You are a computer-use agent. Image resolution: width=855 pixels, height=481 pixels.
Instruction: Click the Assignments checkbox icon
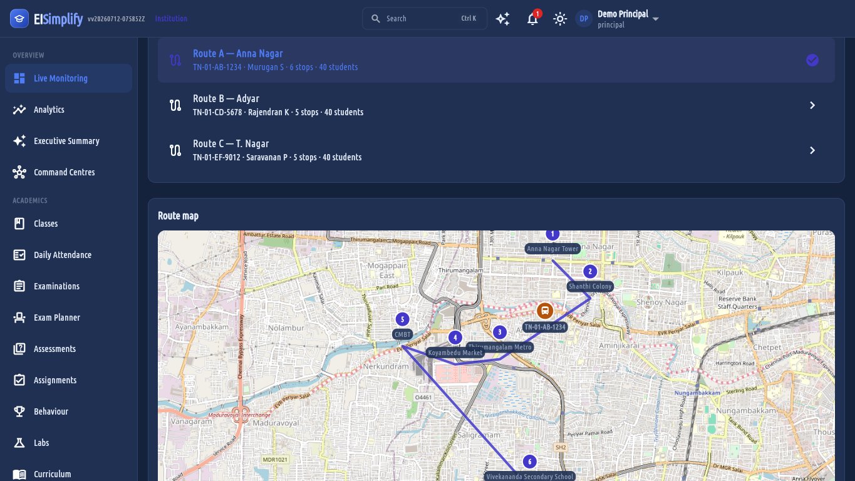[19, 380]
